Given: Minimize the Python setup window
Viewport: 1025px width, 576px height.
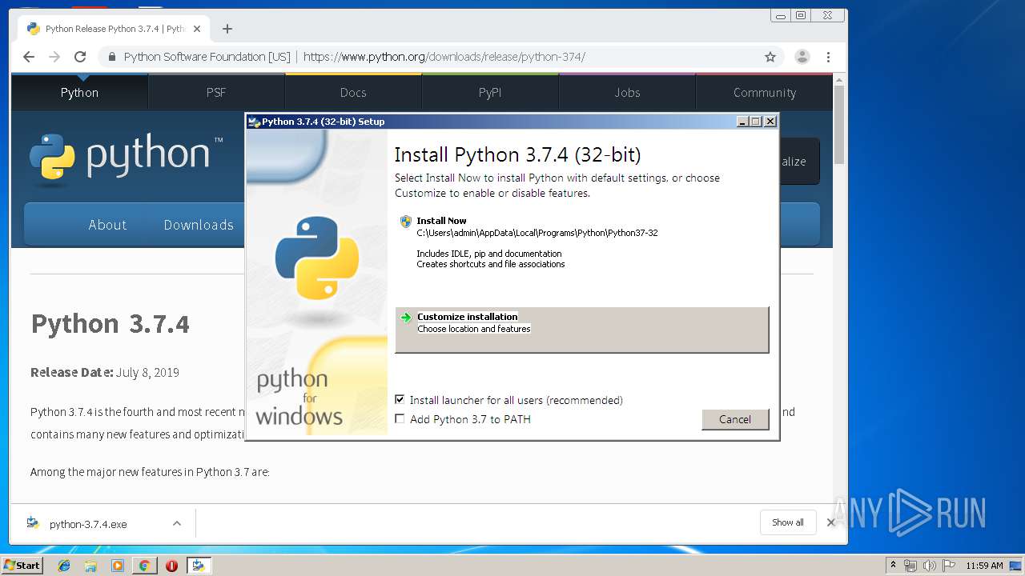Looking at the screenshot, I should (x=742, y=122).
